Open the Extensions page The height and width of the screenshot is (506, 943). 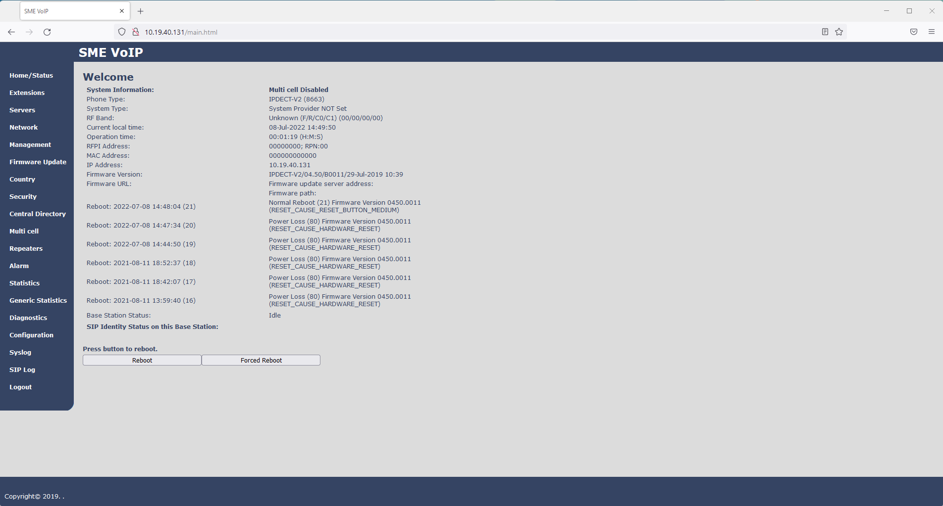(x=27, y=93)
